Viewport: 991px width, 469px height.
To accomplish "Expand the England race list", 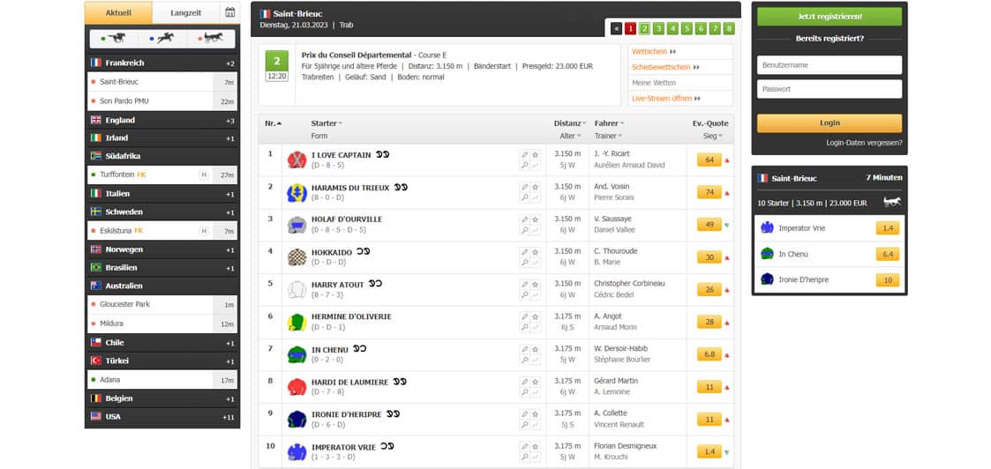I will coord(162,120).
